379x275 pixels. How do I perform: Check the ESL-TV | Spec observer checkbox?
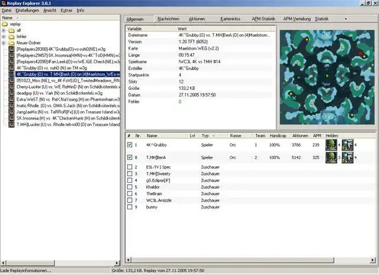130,167
